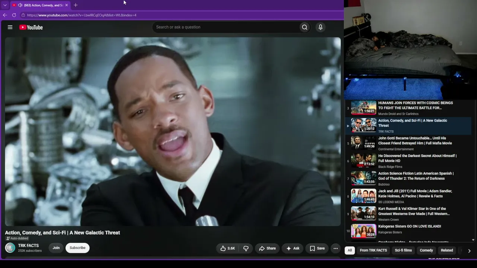Click the video title 'A New Galactic Threat'
The height and width of the screenshot is (268, 477).
point(63,233)
